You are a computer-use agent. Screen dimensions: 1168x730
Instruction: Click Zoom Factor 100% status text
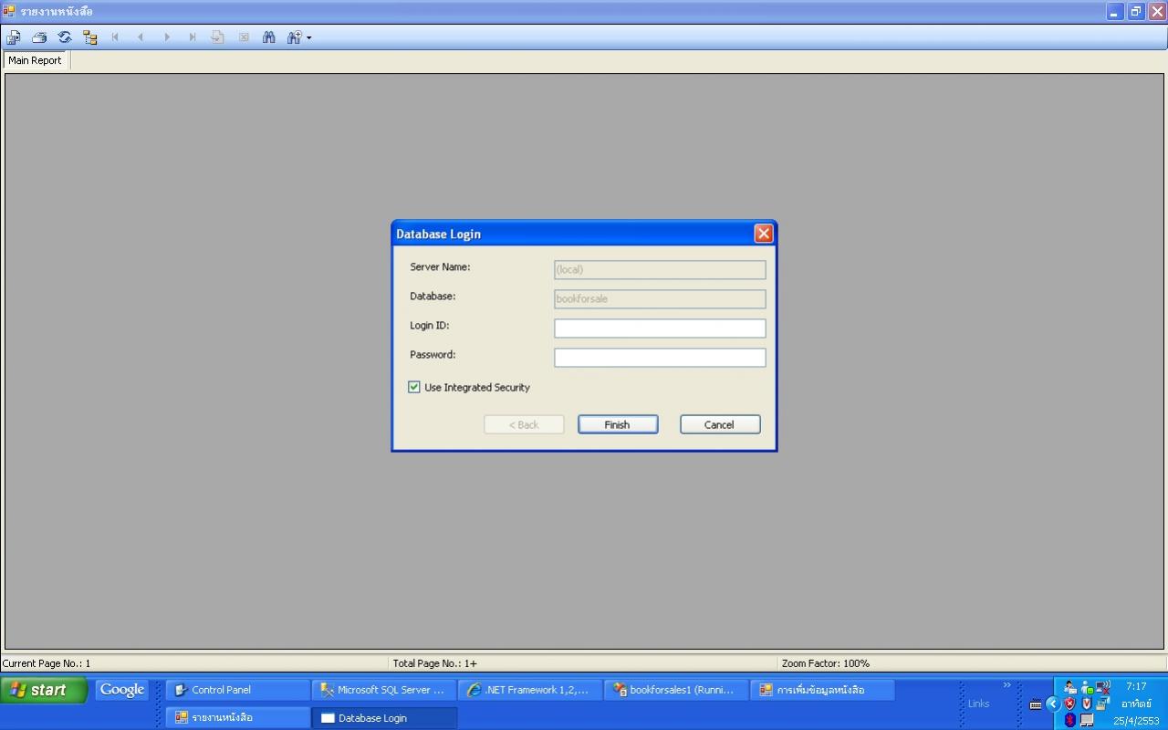pyautogui.click(x=826, y=663)
